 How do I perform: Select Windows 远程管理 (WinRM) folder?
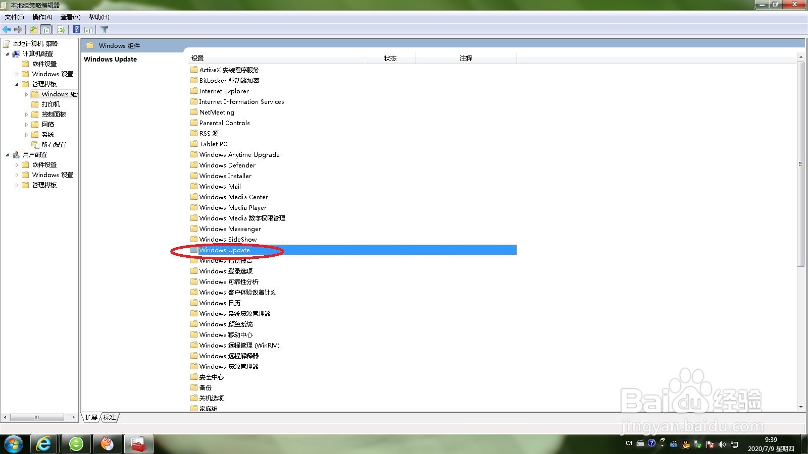[x=239, y=346]
